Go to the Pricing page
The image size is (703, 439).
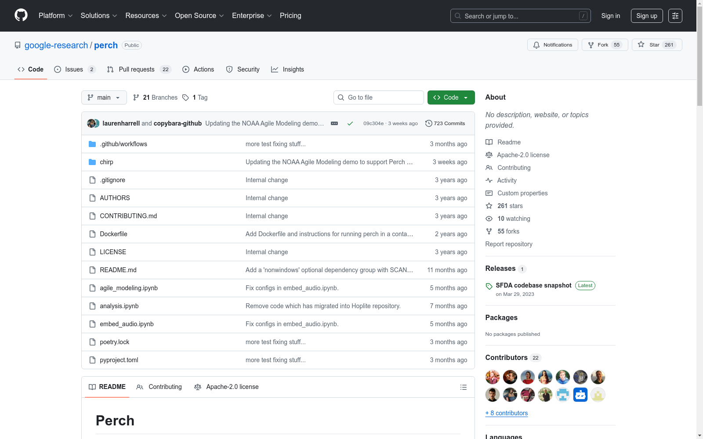click(290, 15)
